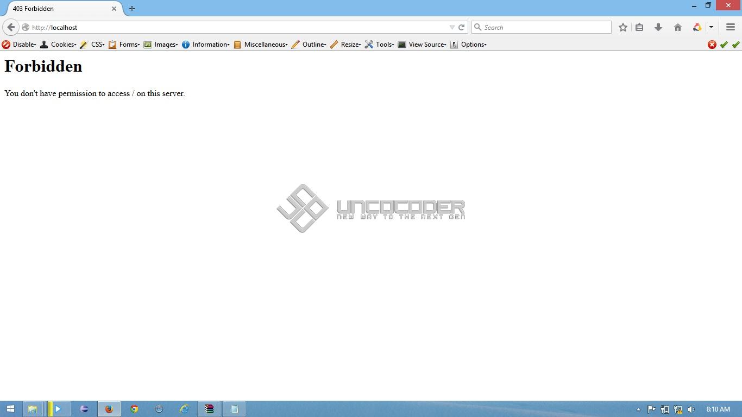
Task: Close the 403 Forbidden tab
Action: pyautogui.click(x=114, y=9)
